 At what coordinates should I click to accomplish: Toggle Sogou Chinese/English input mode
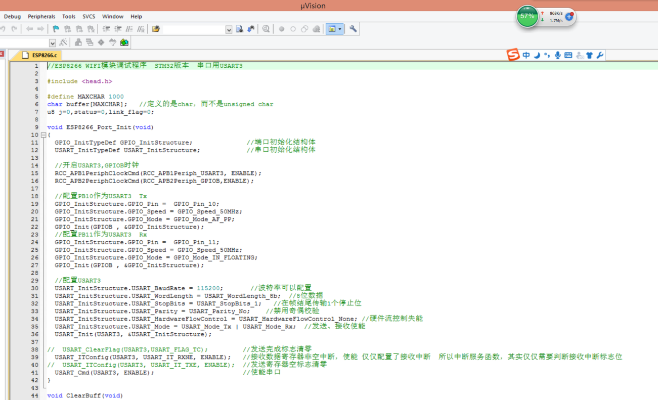click(x=527, y=55)
